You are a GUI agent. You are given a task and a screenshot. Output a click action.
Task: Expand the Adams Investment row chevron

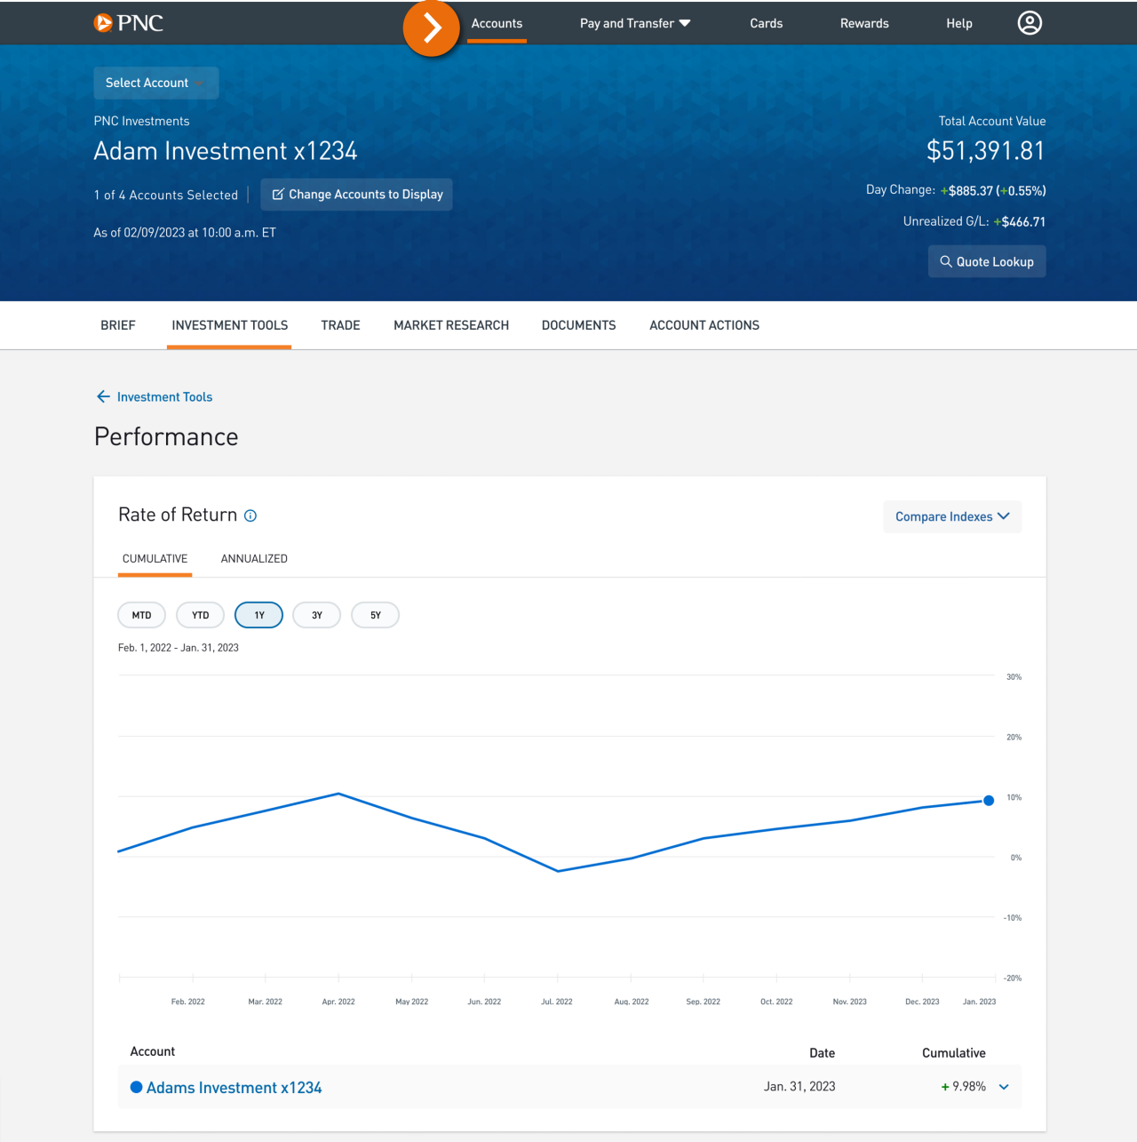coord(1004,1086)
